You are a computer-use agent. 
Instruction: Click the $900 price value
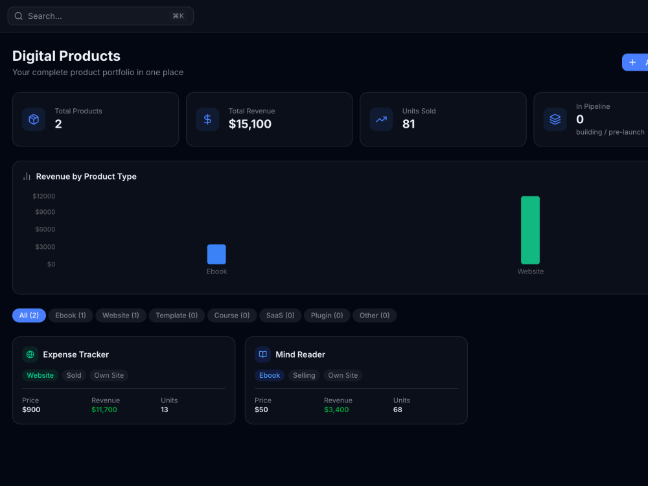pos(31,410)
